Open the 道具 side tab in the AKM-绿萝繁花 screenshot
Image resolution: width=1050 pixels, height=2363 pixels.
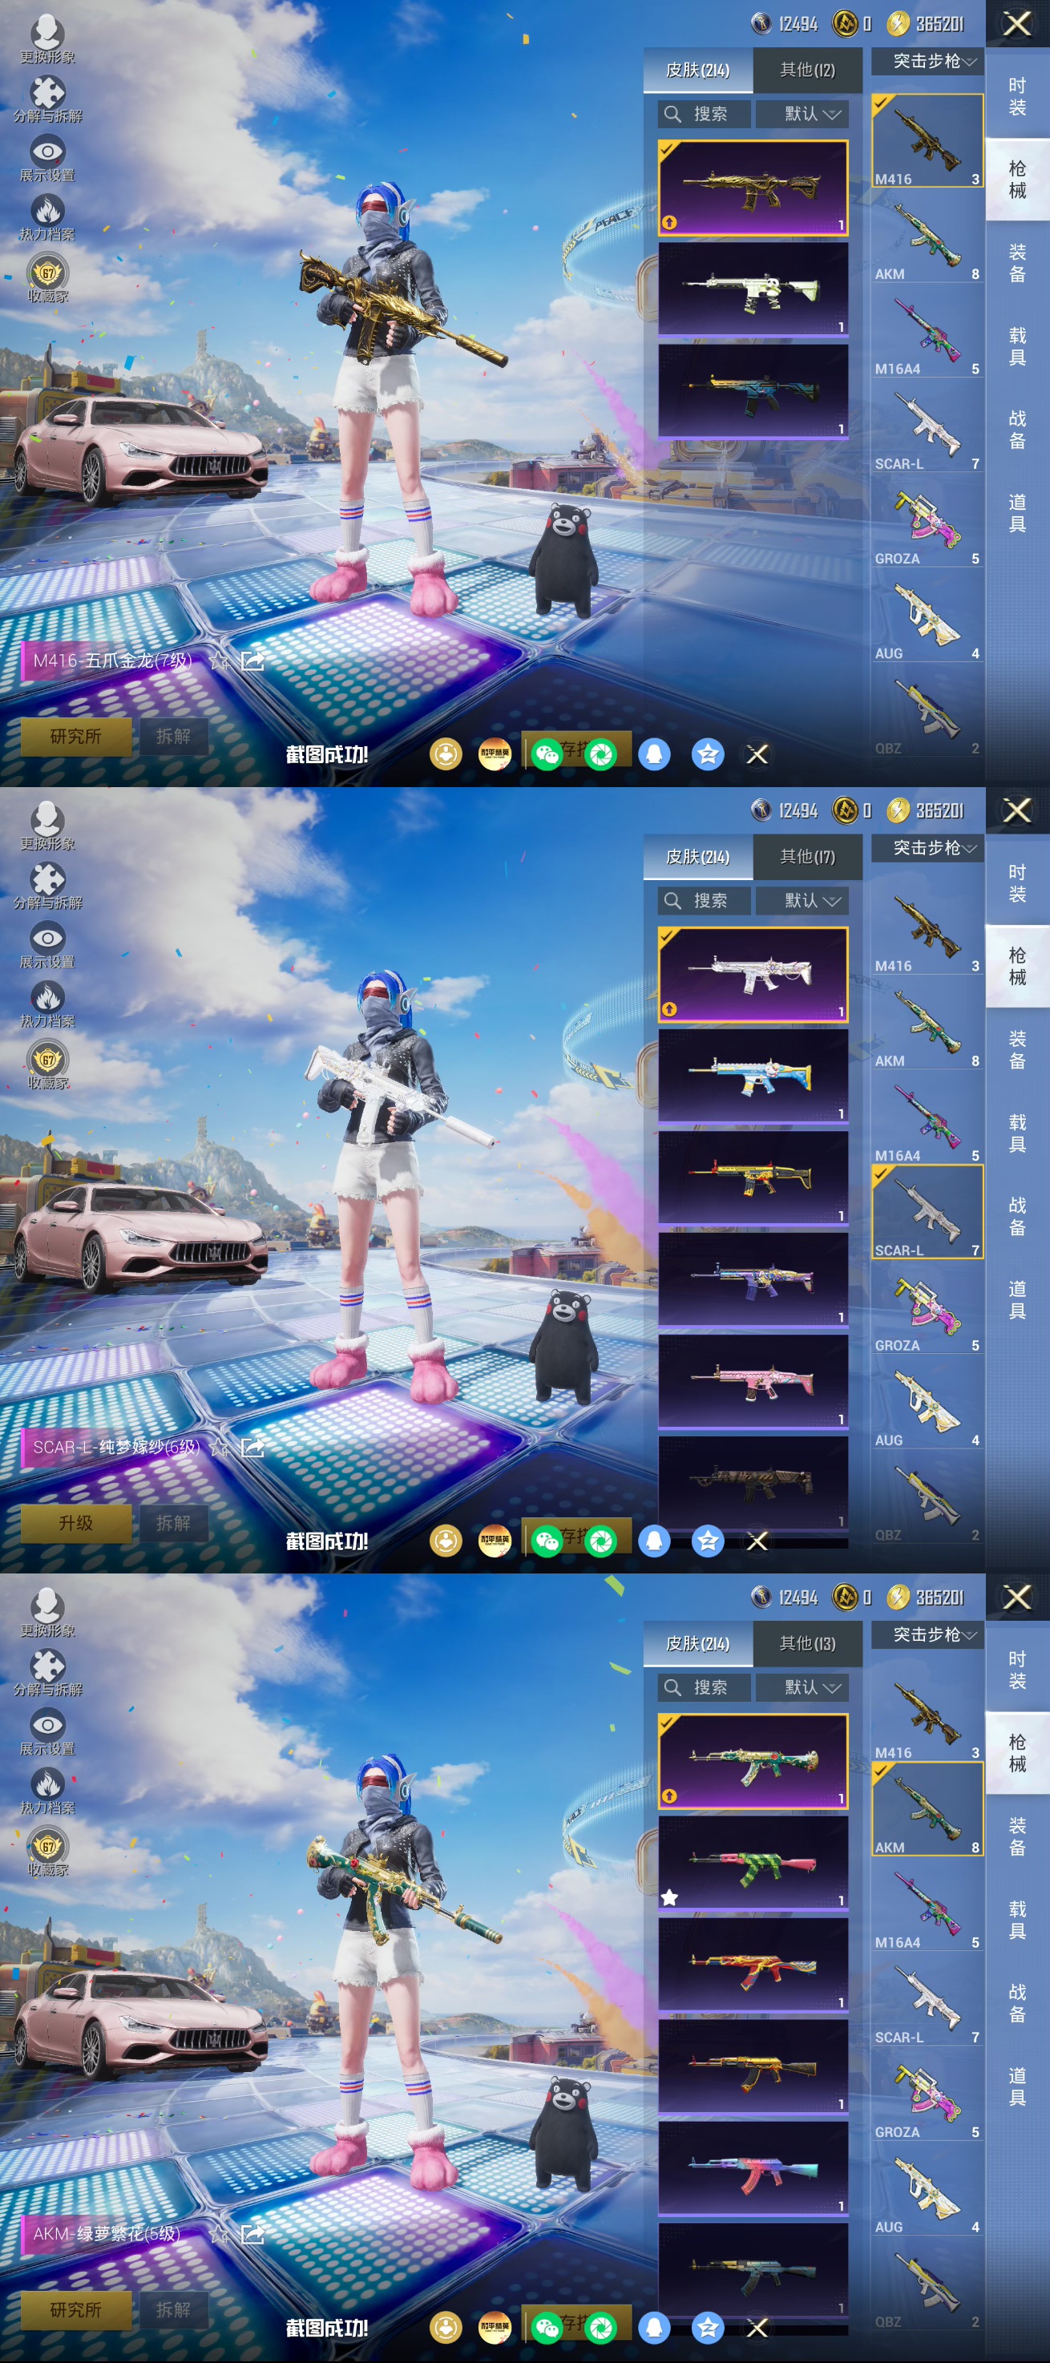[1017, 2087]
